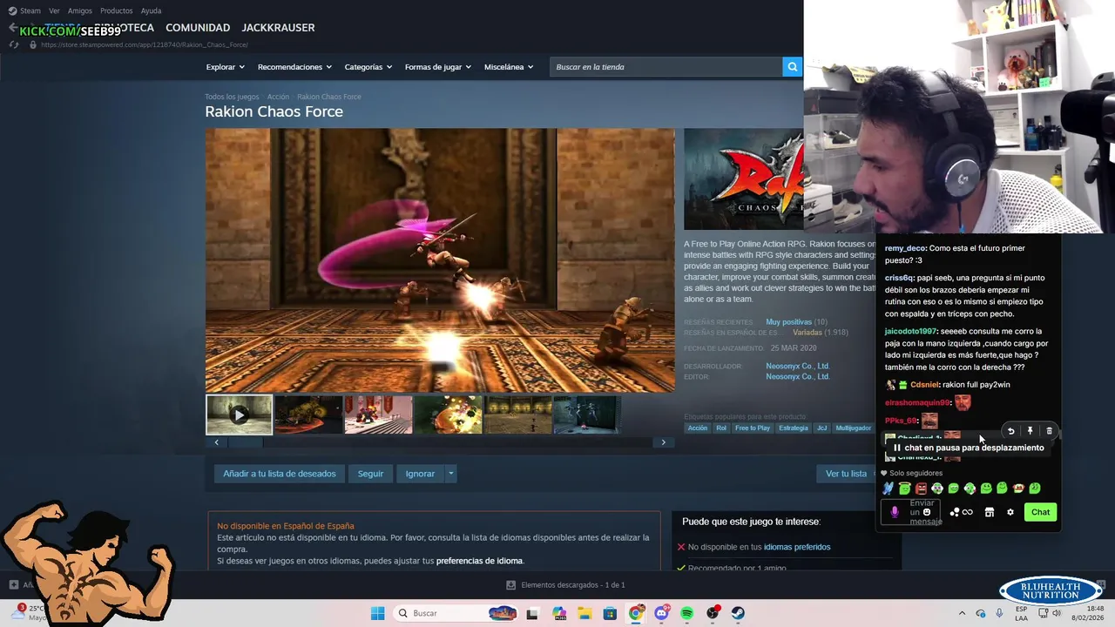Click the Multijugador tag
Image resolution: width=1115 pixels, height=627 pixels.
pyautogui.click(x=853, y=428)
